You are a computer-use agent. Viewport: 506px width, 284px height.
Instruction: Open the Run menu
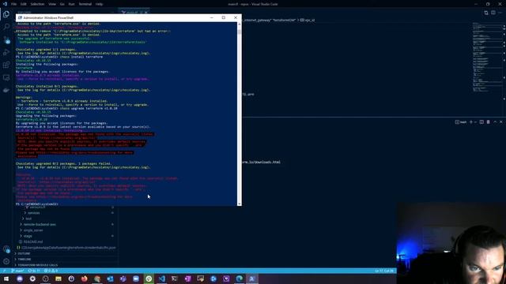71,4
